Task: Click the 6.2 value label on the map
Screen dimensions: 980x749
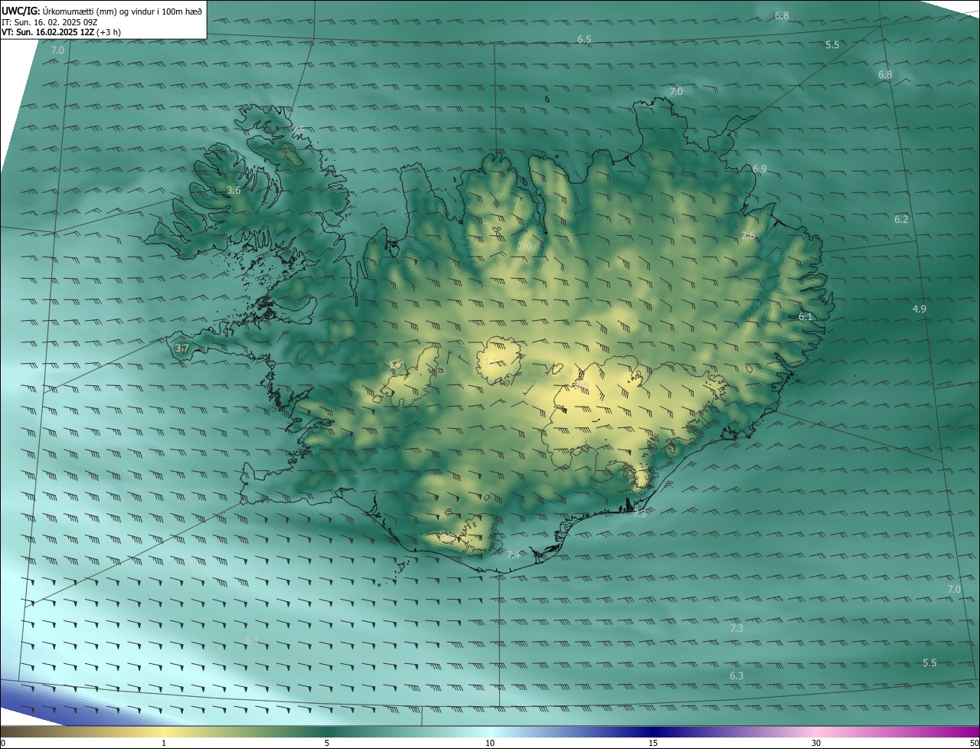Action: pyautogui.click(x=901, y=220)
